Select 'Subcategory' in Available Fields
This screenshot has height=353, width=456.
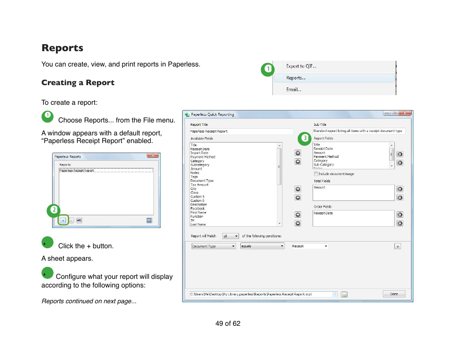click(200, 165)
